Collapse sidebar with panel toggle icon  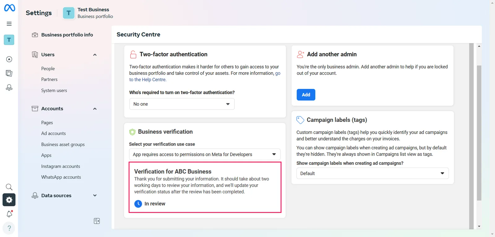(x=97, y=221)
